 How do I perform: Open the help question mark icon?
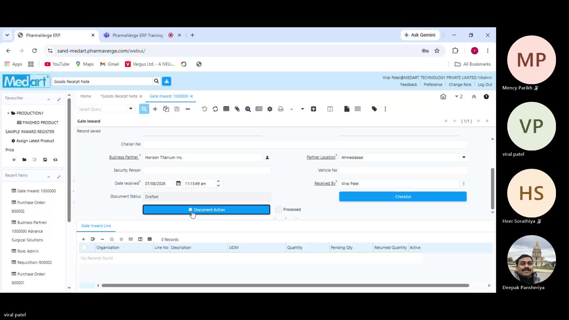point(486,97)
